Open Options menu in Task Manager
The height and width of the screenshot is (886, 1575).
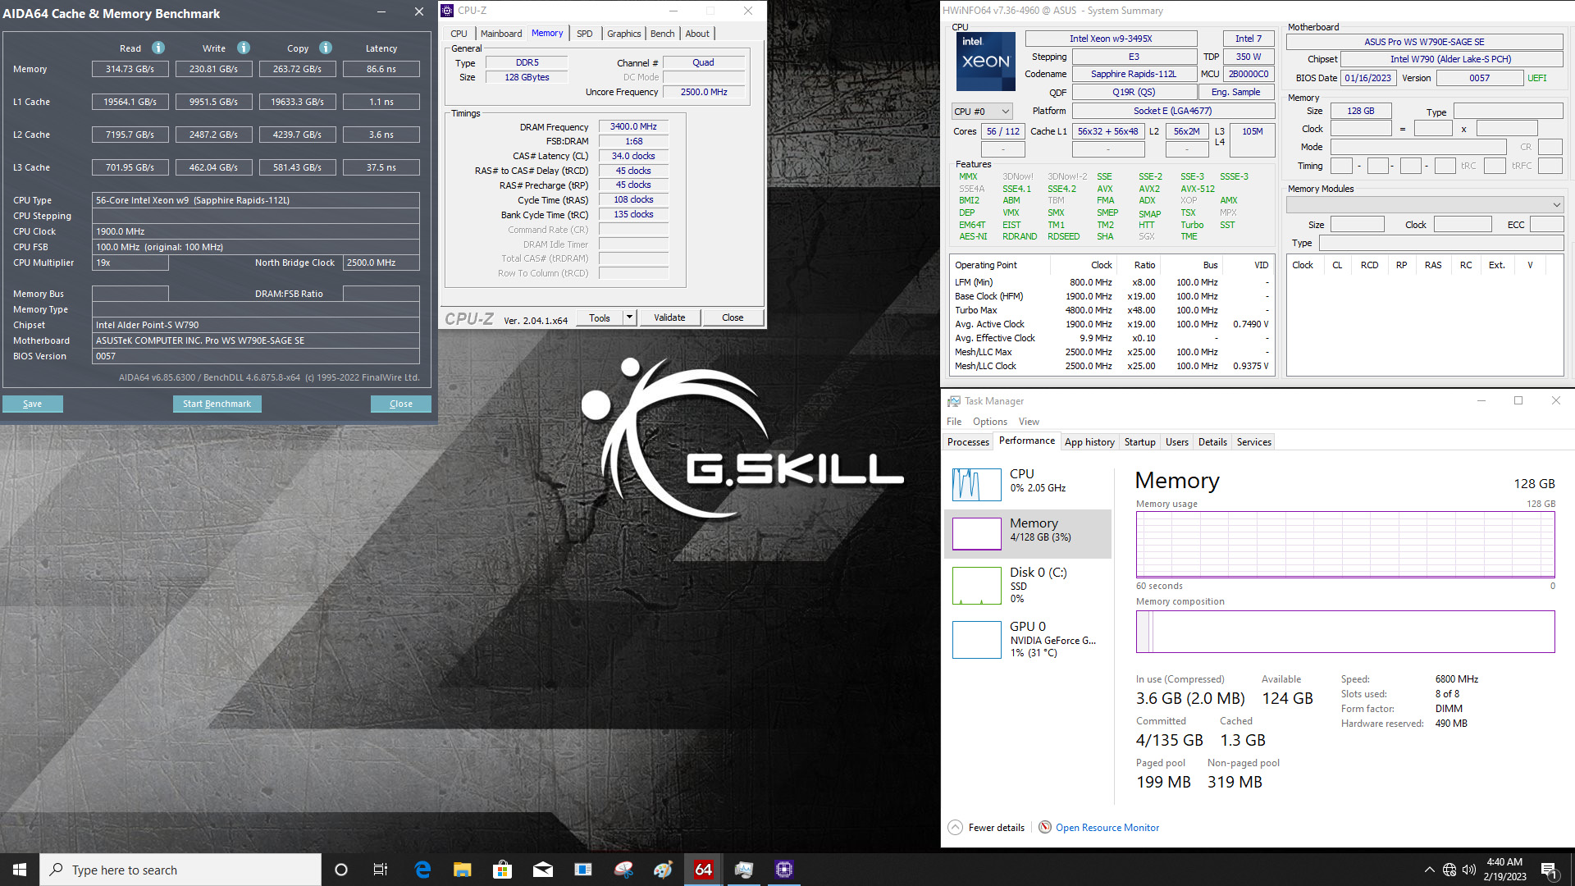coord(990,422)
